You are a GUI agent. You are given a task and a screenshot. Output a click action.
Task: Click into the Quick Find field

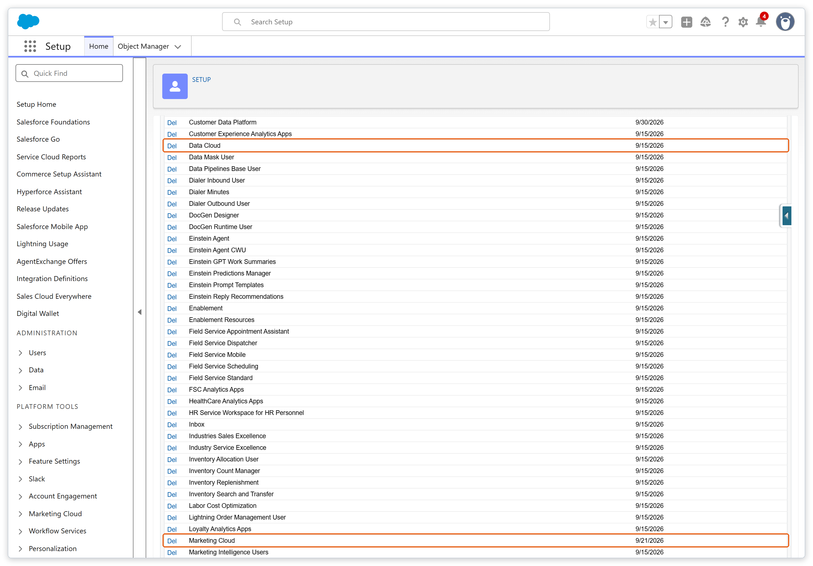70,73
